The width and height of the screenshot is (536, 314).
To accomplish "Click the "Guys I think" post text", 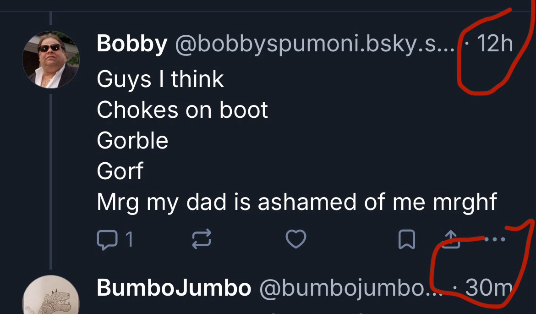I will tap(160, 80).
